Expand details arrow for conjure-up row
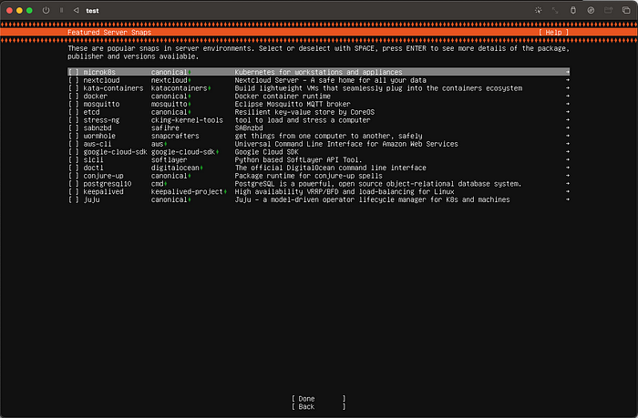The width and height of the screenshot is (638, 418). click(567, 176)
